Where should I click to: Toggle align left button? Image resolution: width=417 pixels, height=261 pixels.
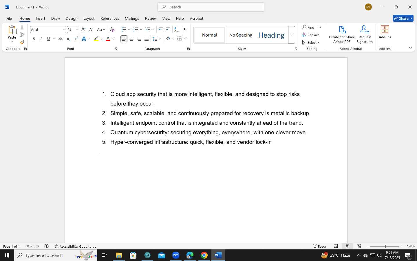[x=124, y=39]
